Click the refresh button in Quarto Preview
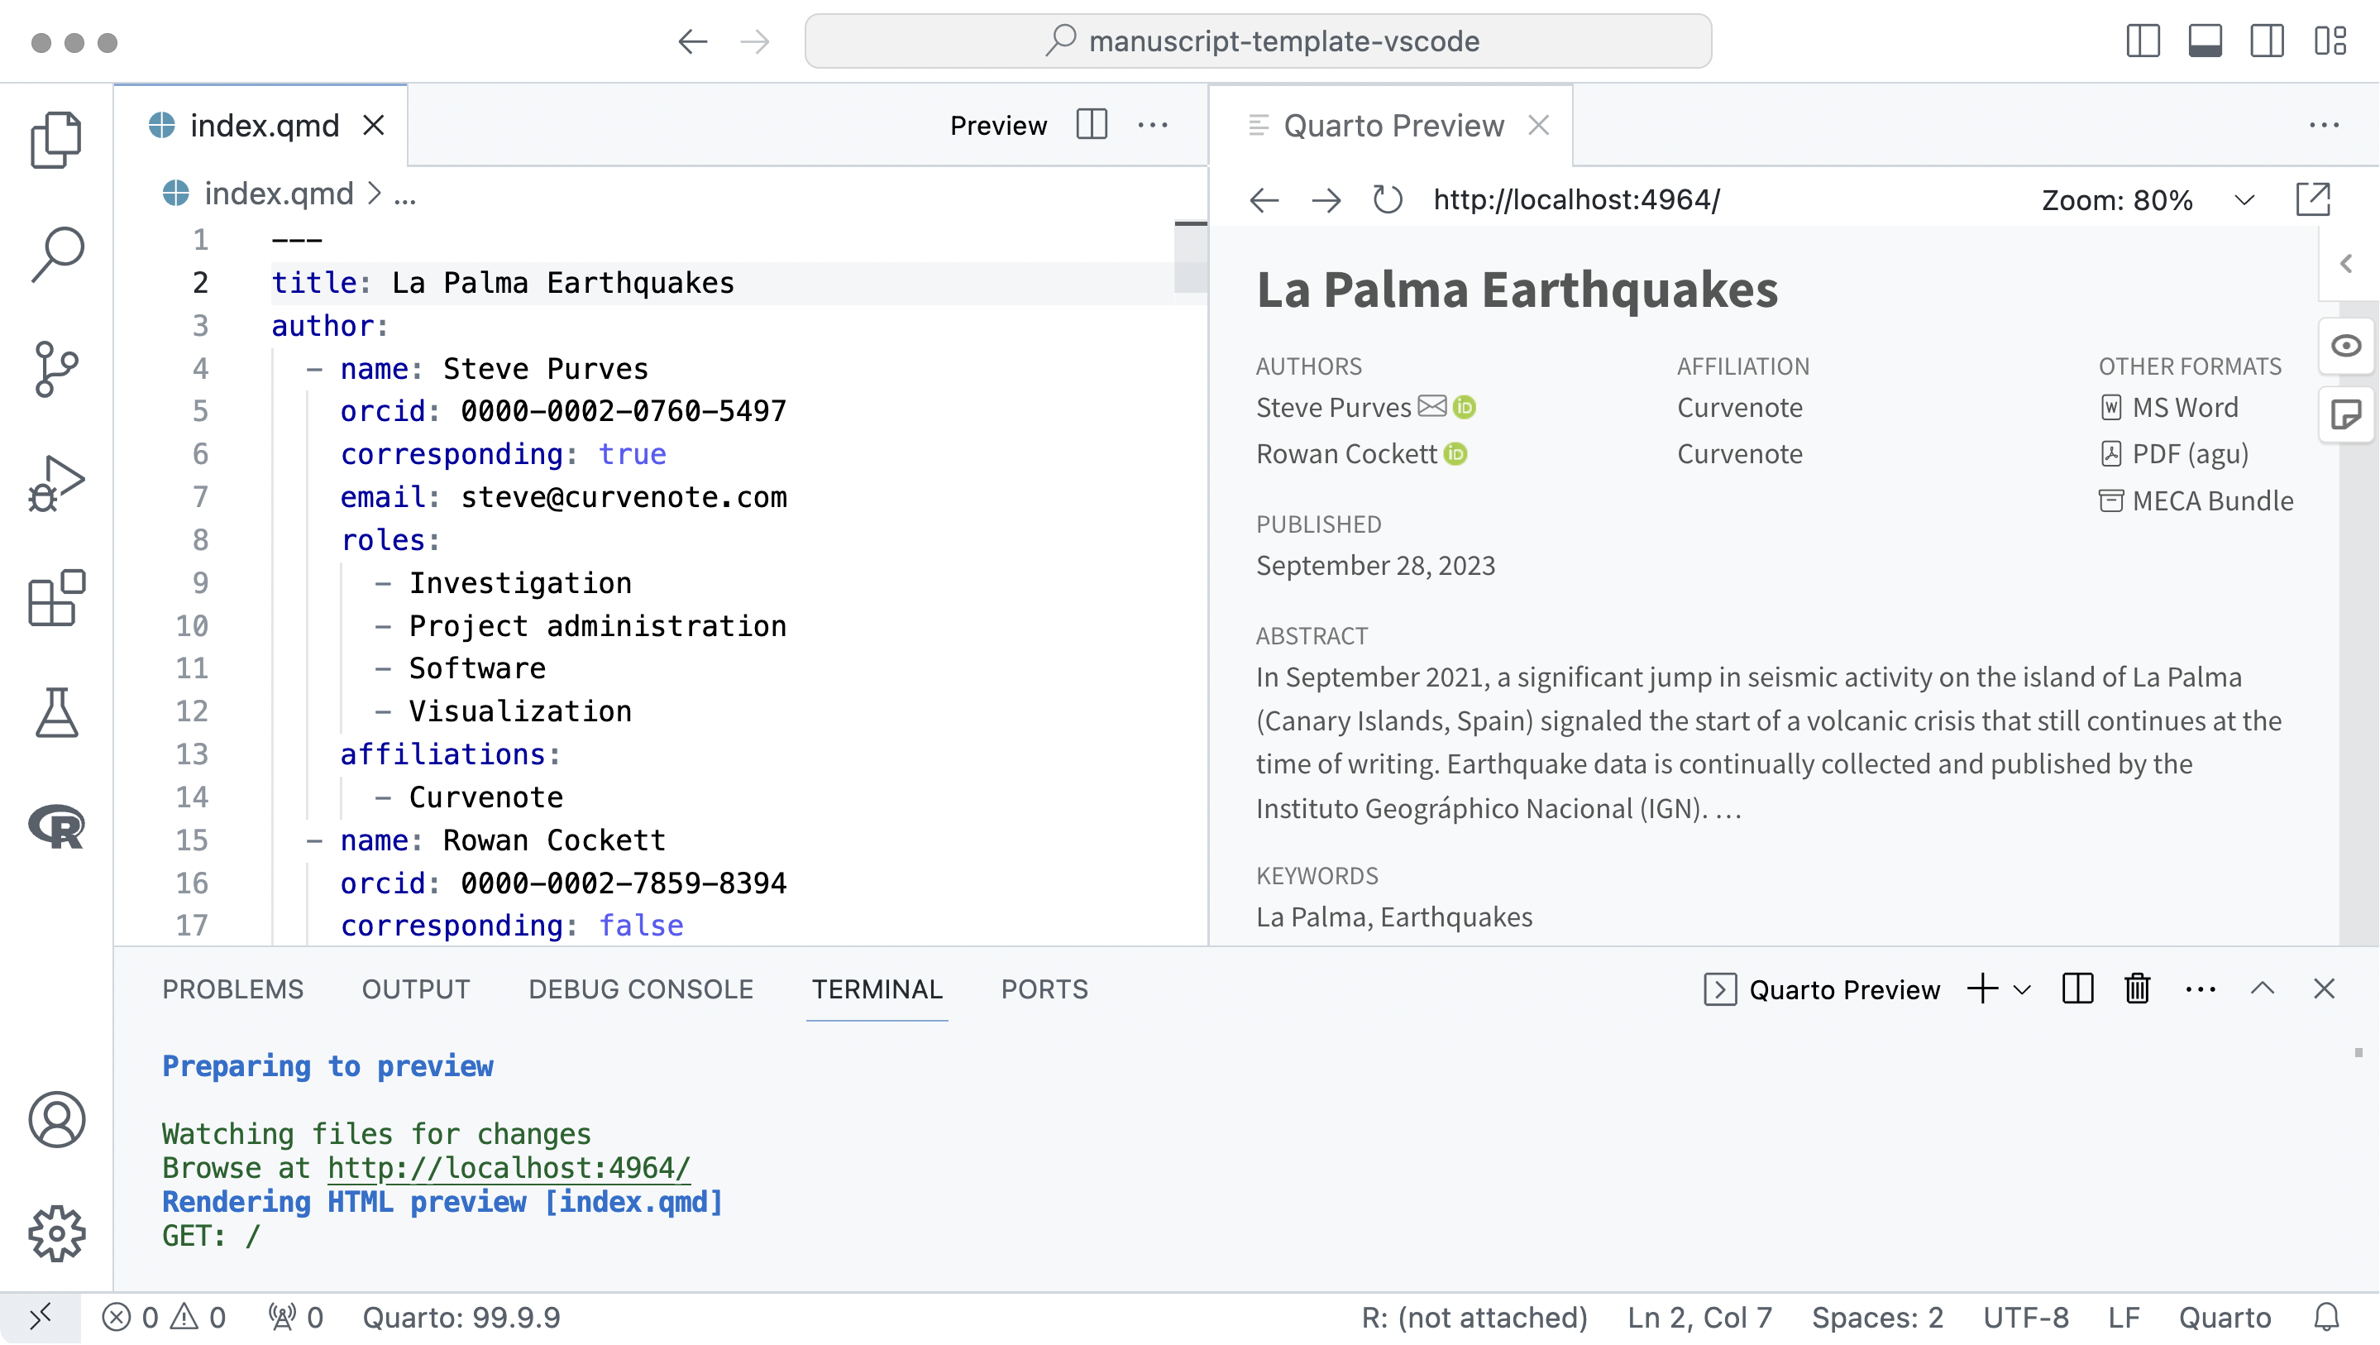 click(x=1386, y=199)
